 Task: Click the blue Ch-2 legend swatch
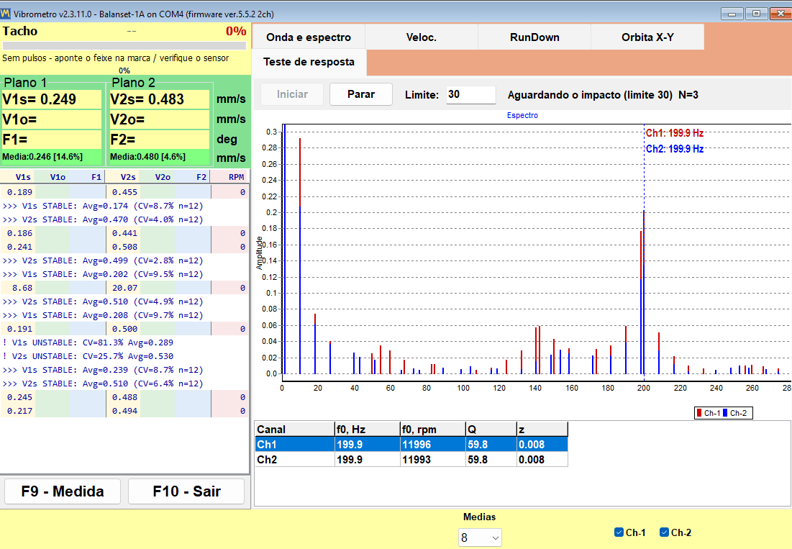pos(725,413)
